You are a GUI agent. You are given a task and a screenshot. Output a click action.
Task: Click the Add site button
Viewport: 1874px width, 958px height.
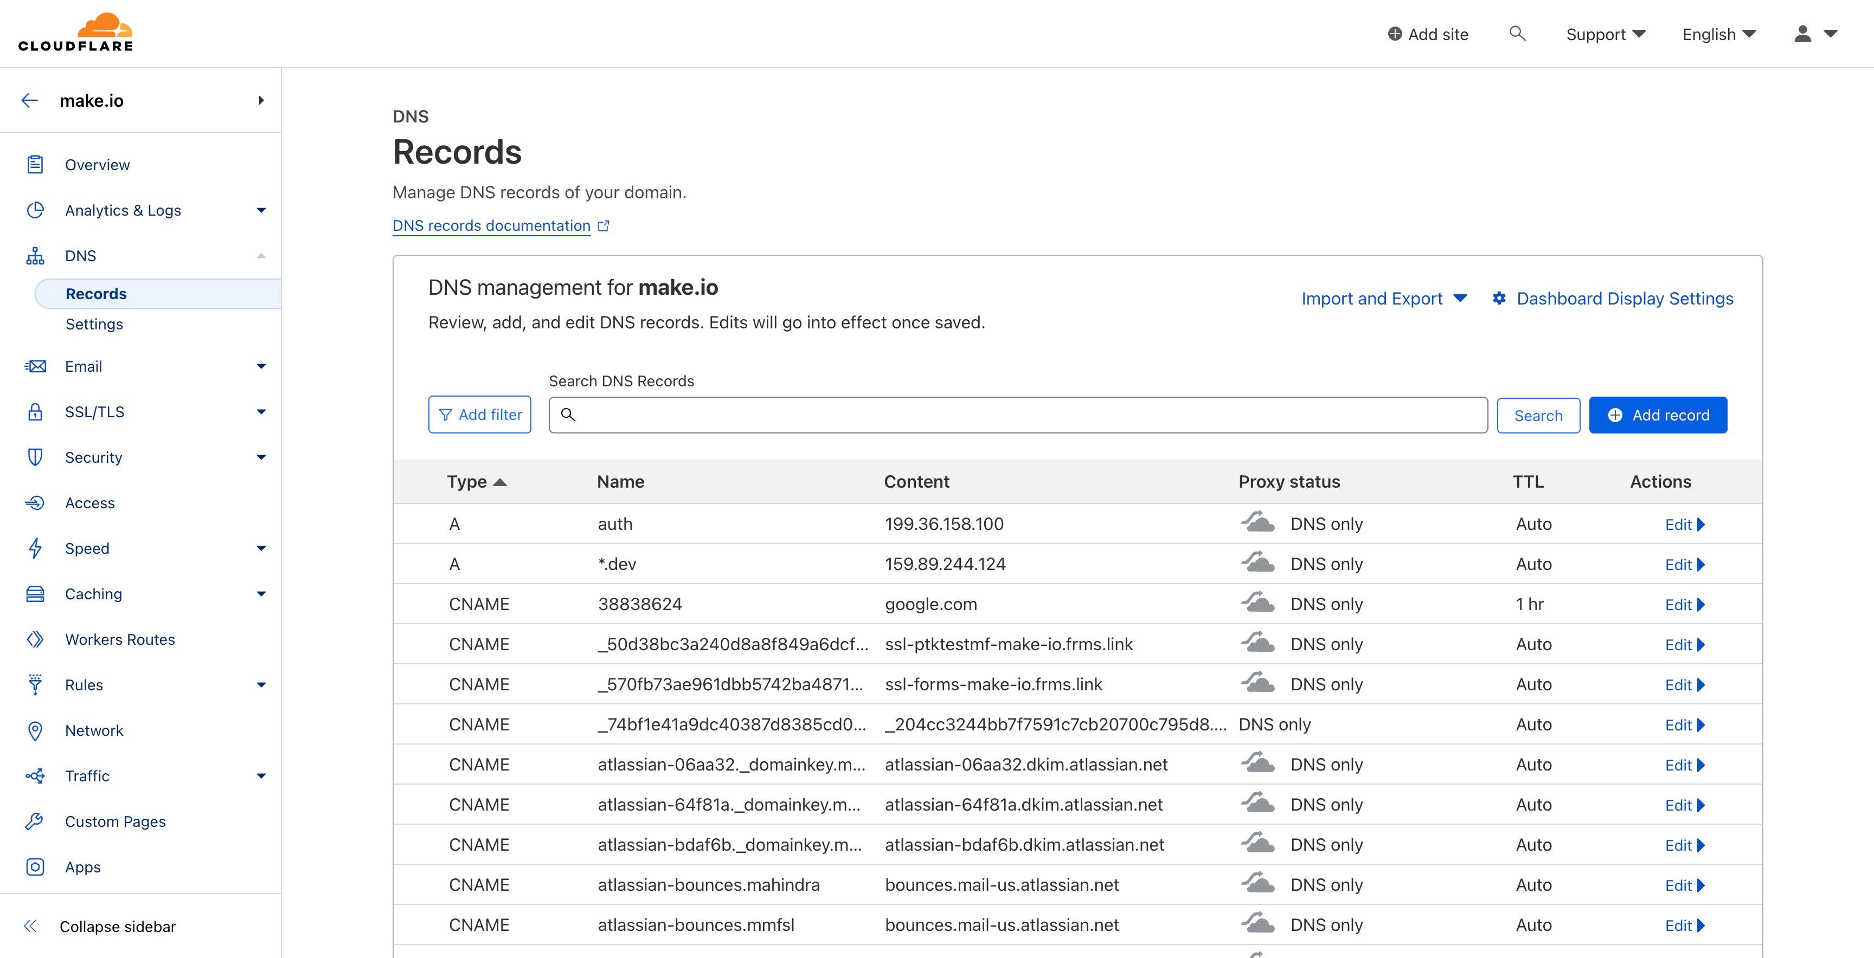point(1427,34)
